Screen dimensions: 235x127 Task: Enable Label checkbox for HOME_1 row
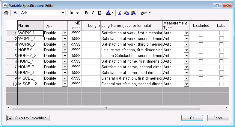(x=222, y=61)
